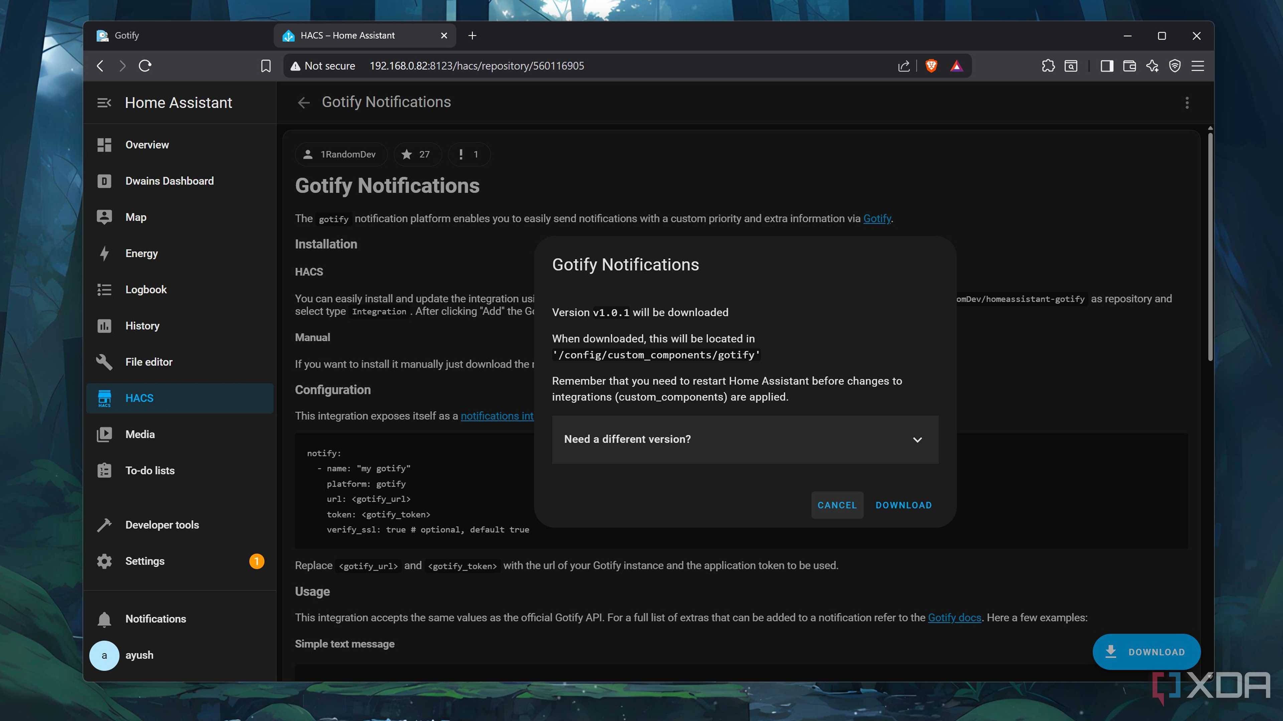
Task: Go back using the arrow beside Gotify Notifications
Action: (303, 102)
